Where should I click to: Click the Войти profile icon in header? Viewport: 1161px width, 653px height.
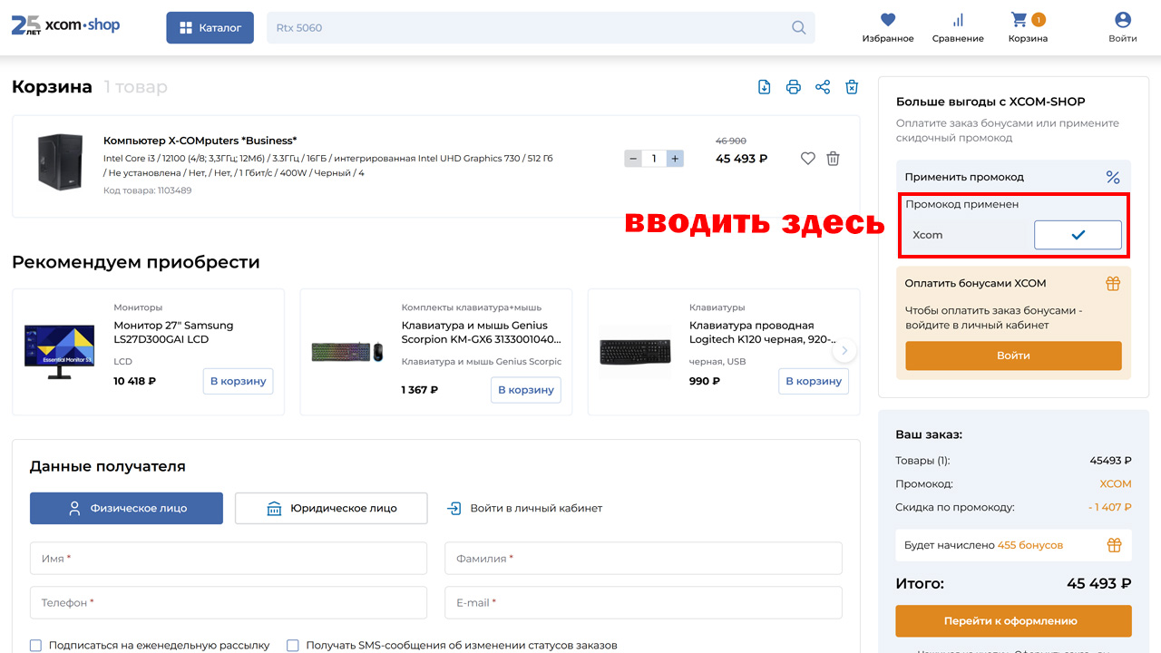(x=1123, y=28)
